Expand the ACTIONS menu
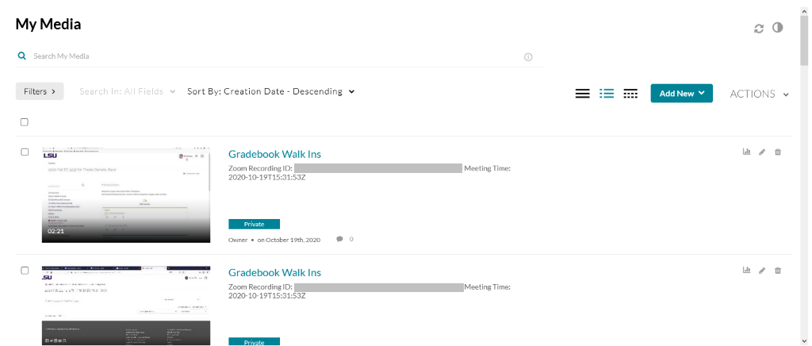This screenshot has height=346, width=812. 759,94
